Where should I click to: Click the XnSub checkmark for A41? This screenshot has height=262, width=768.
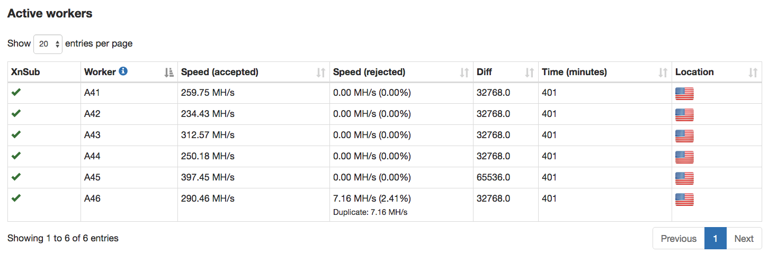coord(16,92)
